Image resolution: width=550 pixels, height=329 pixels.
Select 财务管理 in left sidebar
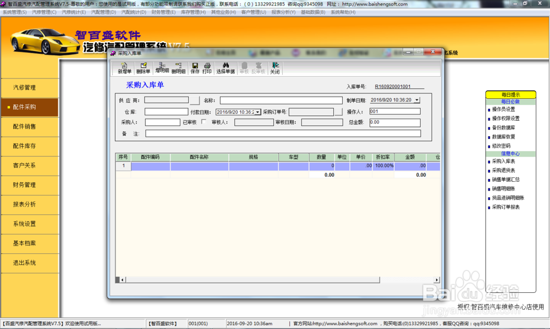30,185
